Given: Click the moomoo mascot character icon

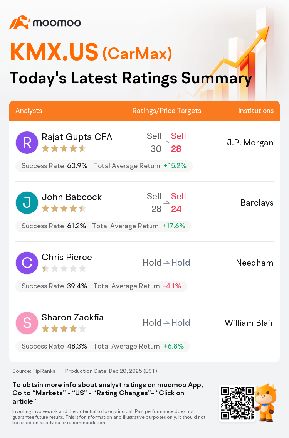Looking at the screenshot, I should coord(265,403).
